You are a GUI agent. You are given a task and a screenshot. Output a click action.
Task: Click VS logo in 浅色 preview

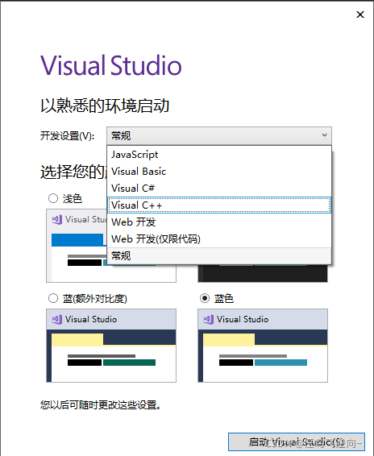tap(56, 219)
